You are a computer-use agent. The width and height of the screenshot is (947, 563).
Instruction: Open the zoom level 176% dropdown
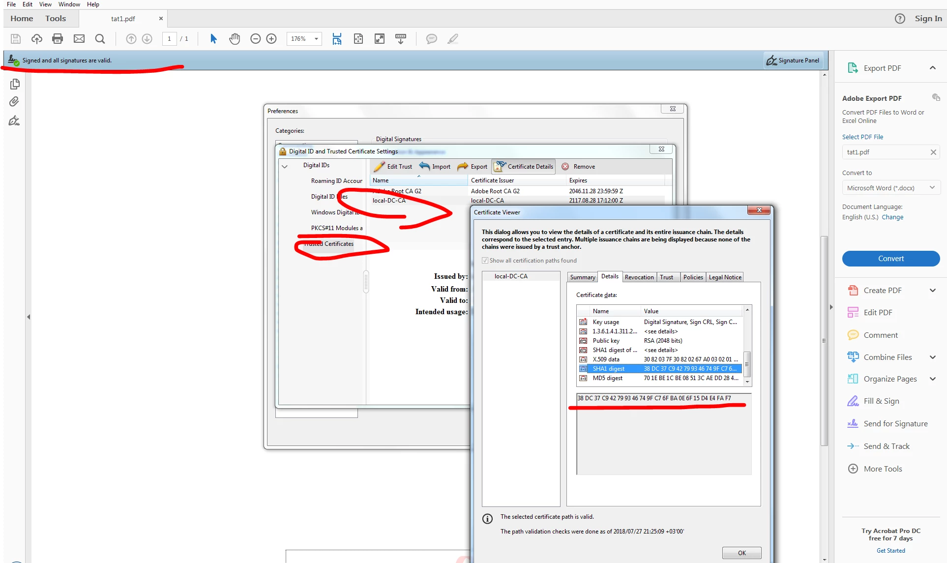316,39
